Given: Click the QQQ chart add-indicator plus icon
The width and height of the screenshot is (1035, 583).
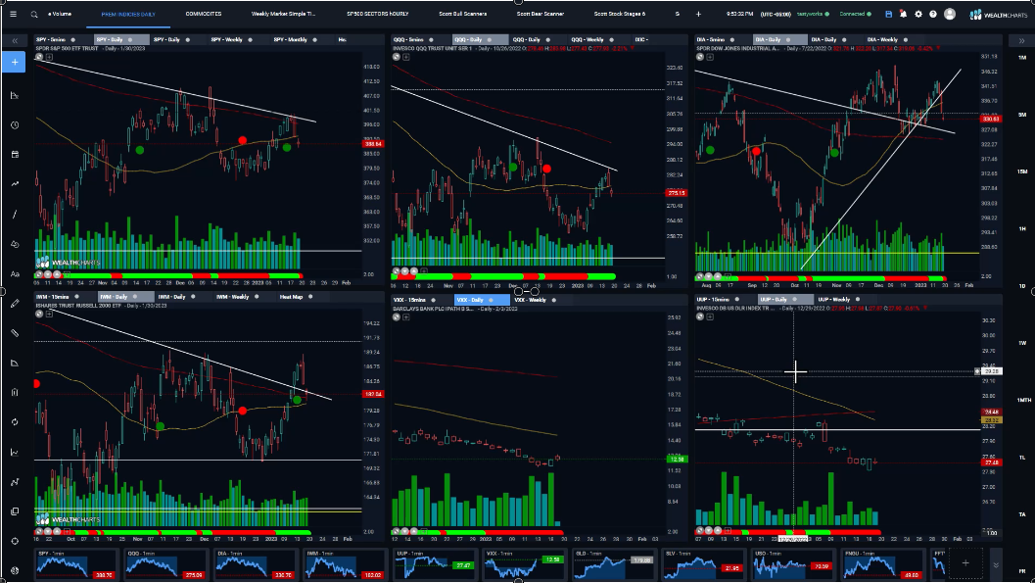Looking at the screenshot, I should [406, 58].
